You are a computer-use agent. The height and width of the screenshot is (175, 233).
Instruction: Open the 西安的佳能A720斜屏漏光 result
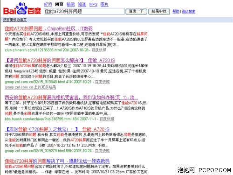point(71,98)
